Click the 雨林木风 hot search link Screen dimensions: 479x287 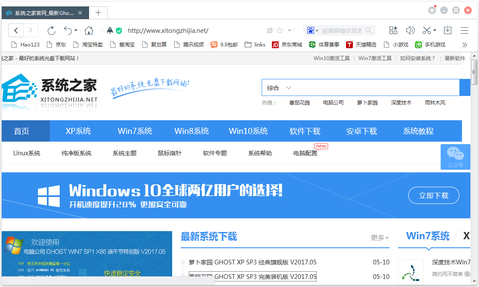[435, 103]
